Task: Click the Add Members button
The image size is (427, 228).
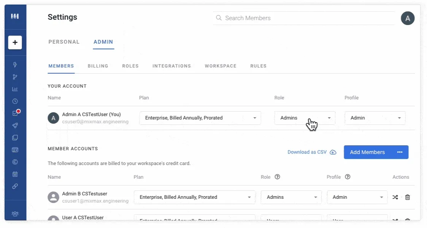Action: tap(368, 152)
